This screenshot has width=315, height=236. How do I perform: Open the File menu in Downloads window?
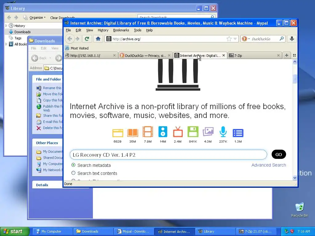pos(34,48)
